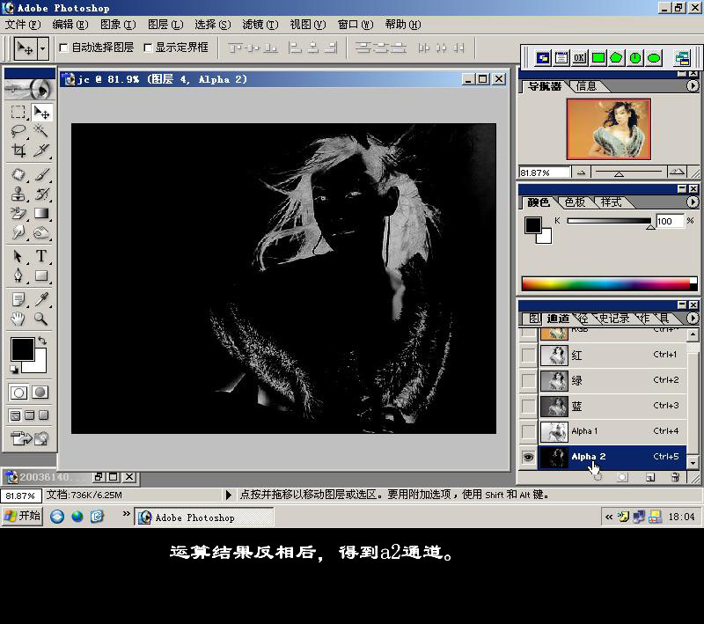The image size is (704, 624).
Task: Select the Dodge tool
Action: (41, 232)
